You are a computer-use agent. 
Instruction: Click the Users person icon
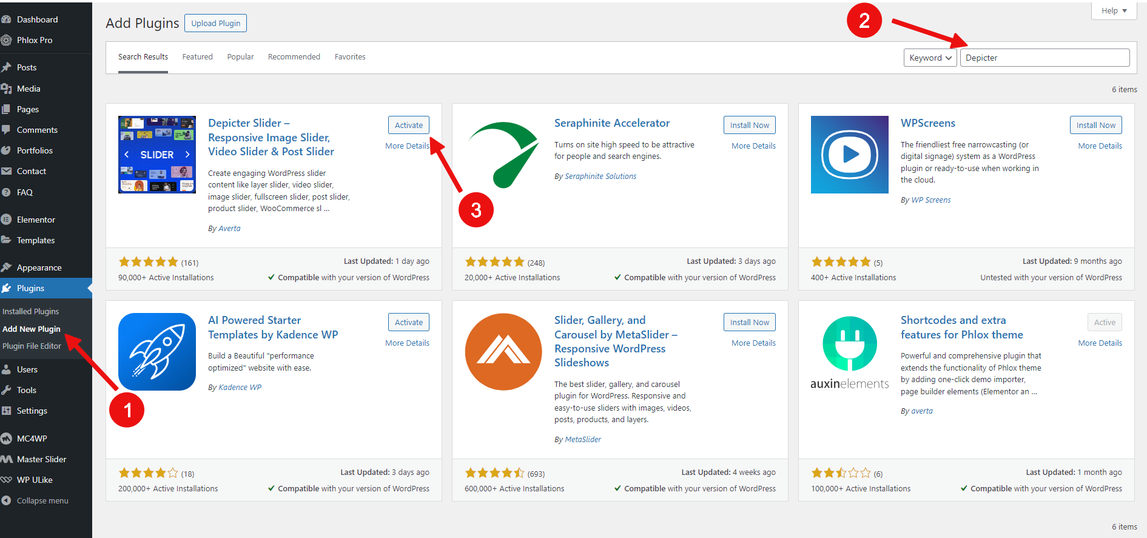click(x=6, y=369)
